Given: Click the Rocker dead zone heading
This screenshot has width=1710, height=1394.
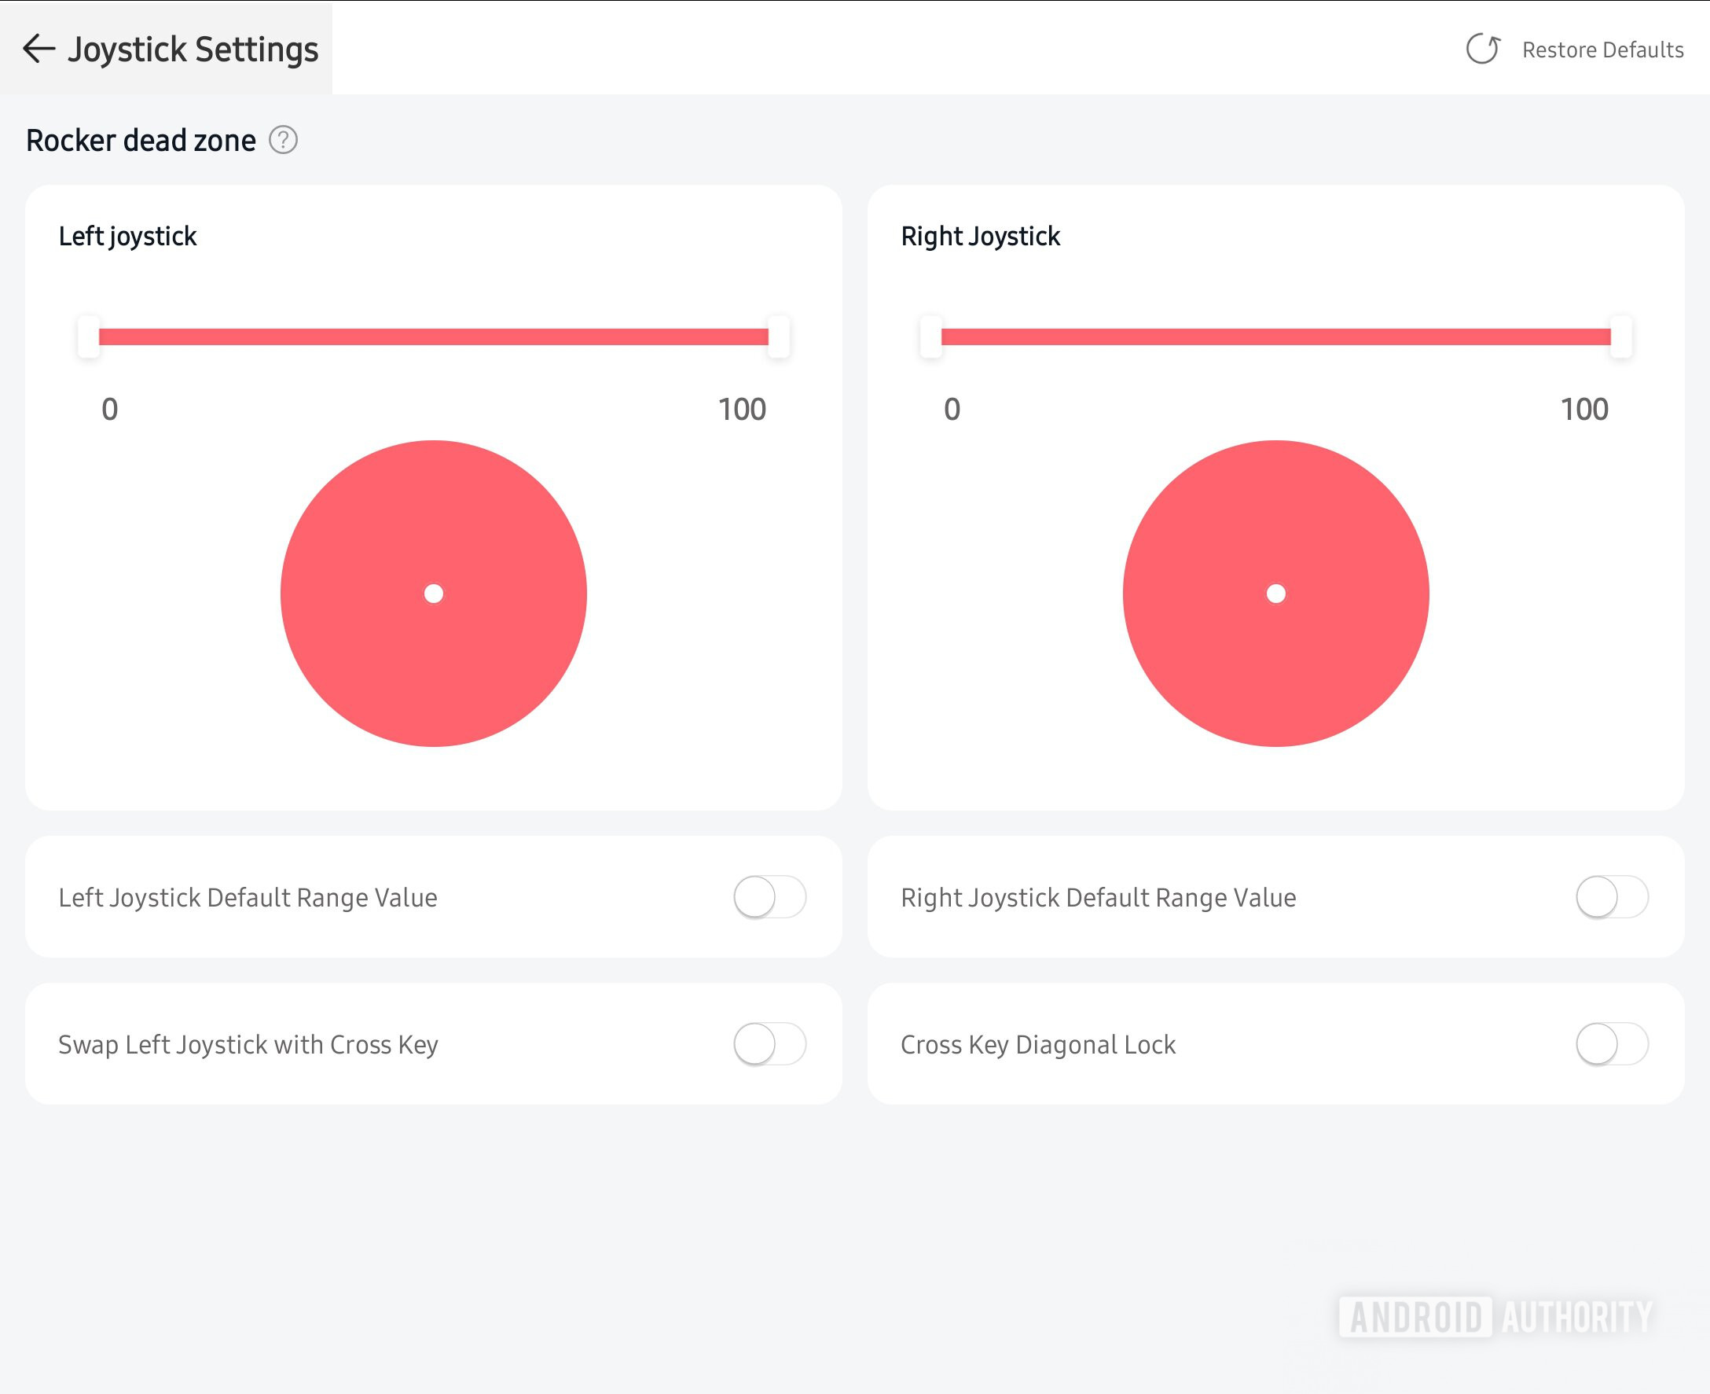Looking at the screenshot, I should pyautogui.click(x=141, y=141).
